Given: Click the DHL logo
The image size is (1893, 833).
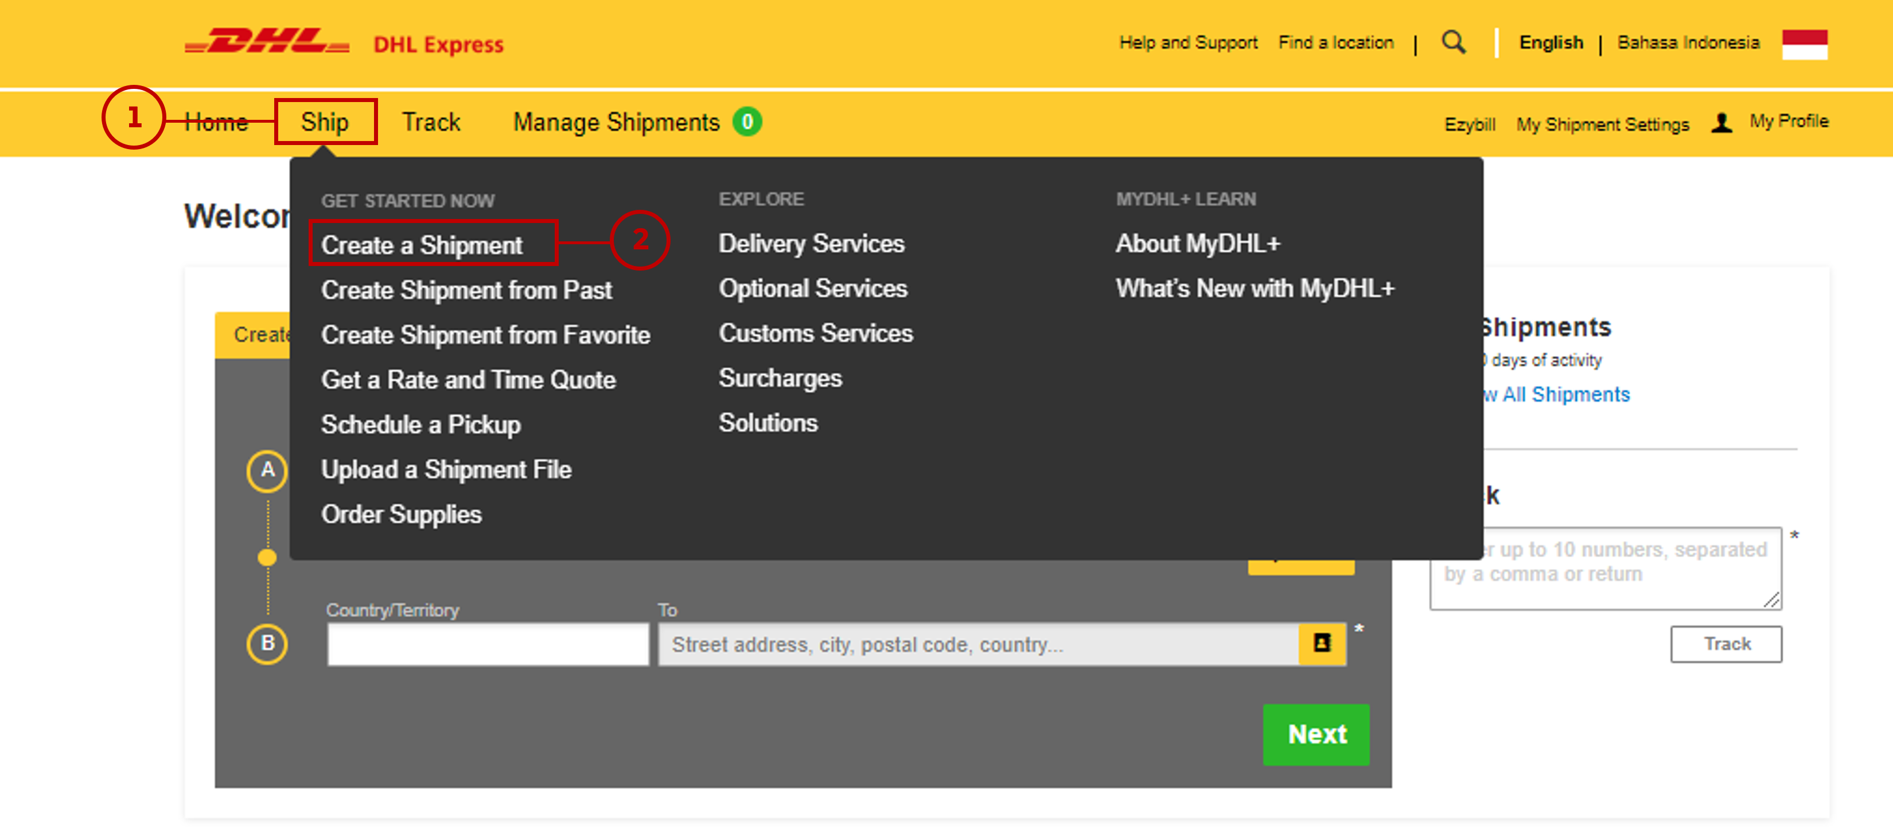Looking at the screenshot, I should point(267,42).
